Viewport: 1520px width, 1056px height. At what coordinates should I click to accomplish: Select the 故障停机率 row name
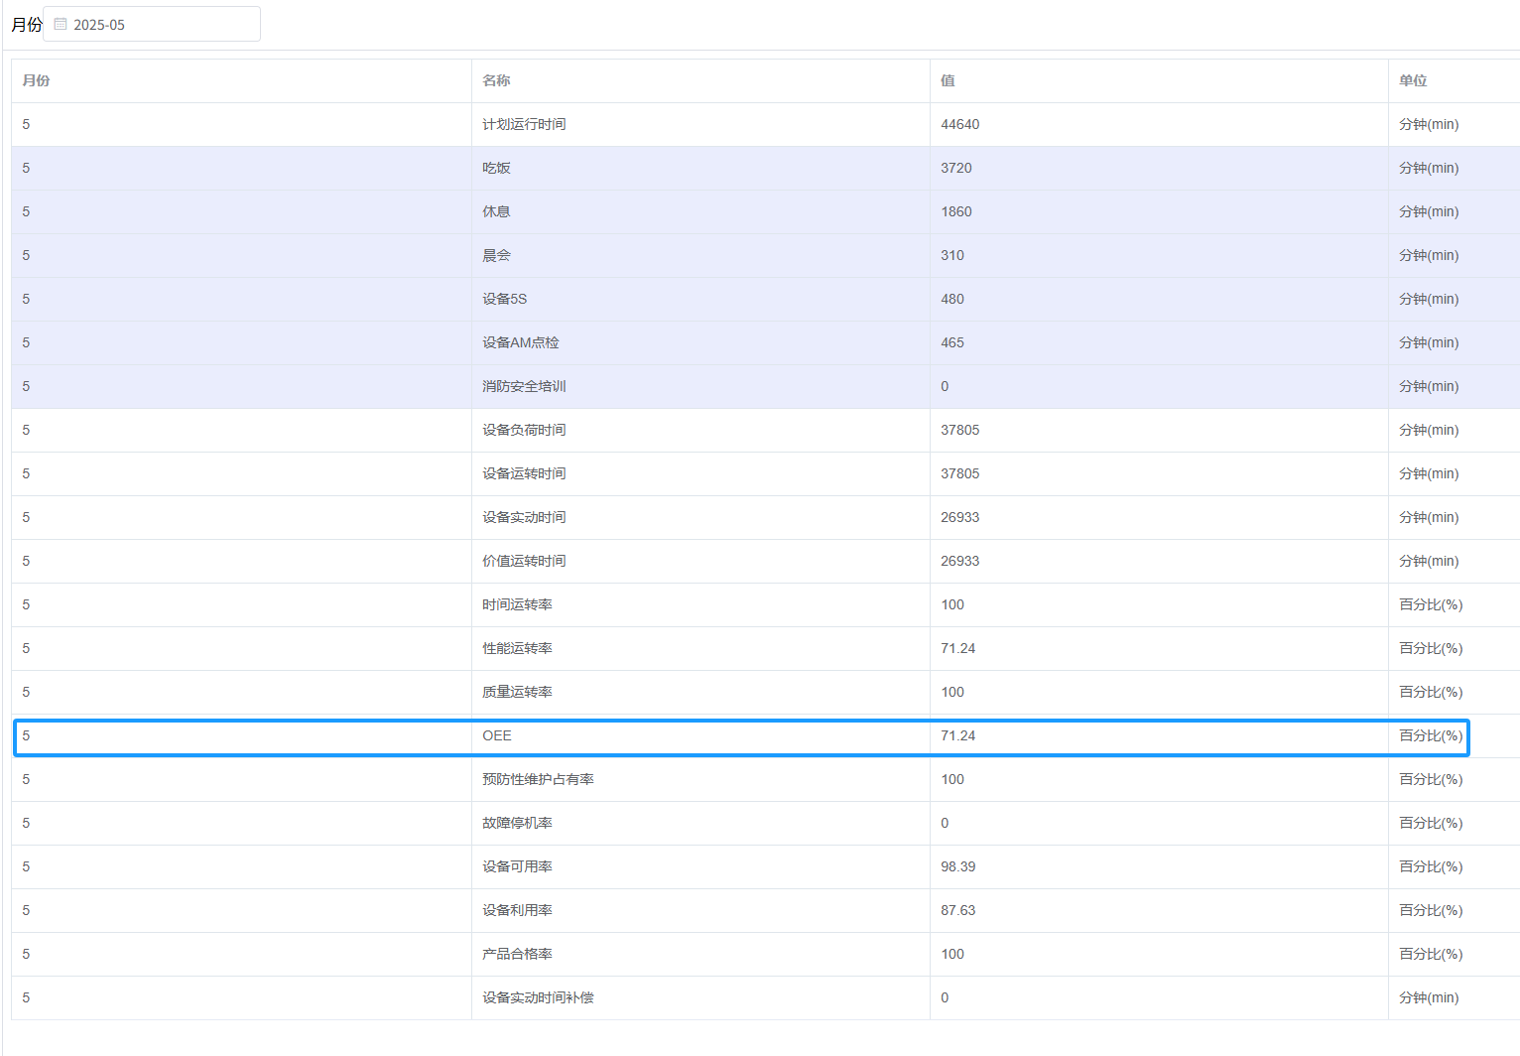tap(517, 823)
